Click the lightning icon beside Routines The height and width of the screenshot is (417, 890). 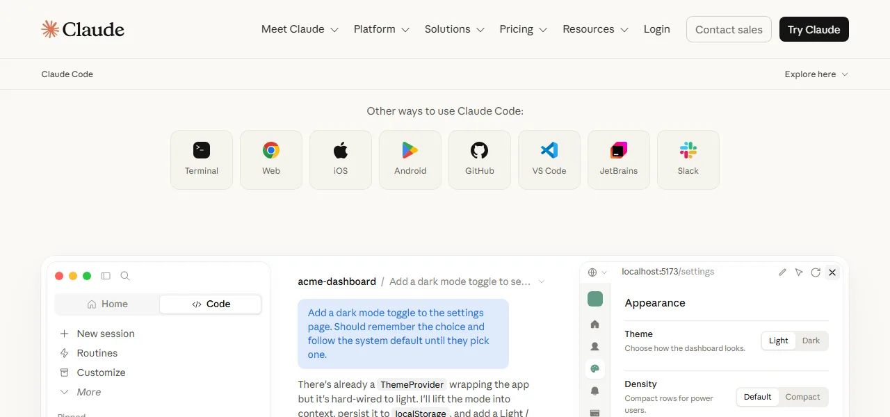click(x=65, y=353)
